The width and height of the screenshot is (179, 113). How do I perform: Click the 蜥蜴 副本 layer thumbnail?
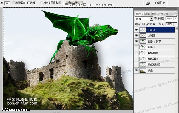[x=143, y=59]
